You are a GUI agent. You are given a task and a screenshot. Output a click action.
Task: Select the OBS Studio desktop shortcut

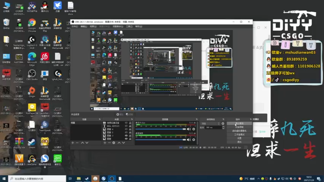32,75
